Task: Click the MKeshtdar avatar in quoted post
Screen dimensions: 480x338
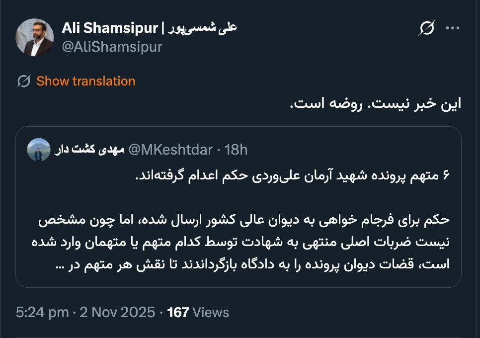Action: pyautogui.click(x=38, y=150)
